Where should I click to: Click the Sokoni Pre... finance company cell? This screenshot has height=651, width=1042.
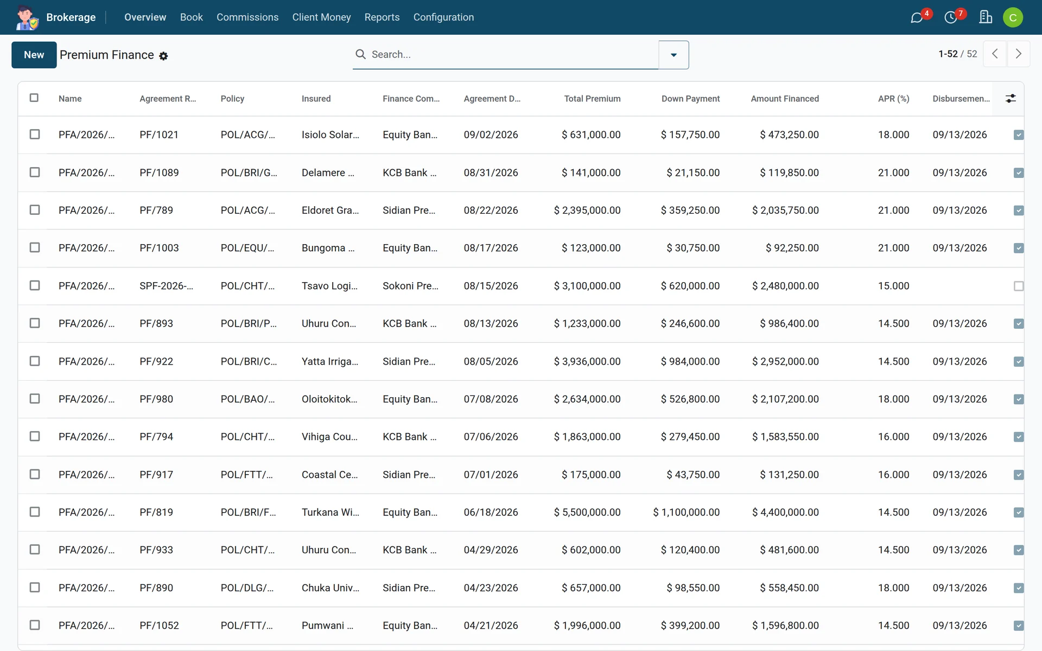[410, 286]
